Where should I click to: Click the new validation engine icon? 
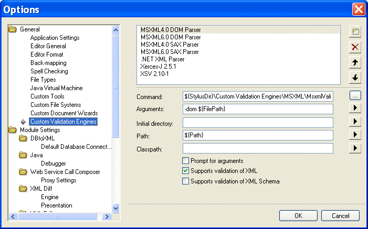coord(355,31)
